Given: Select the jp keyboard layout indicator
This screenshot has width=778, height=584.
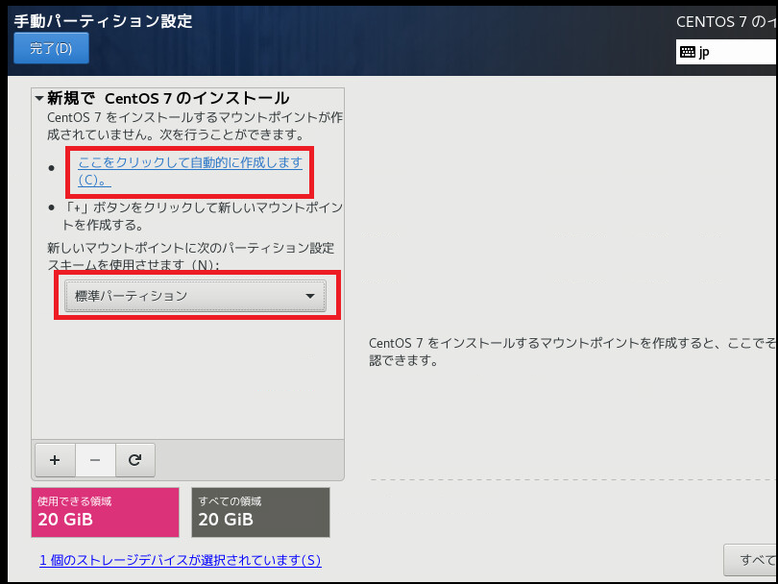Looking at the screenshot, I should (726, 52).
